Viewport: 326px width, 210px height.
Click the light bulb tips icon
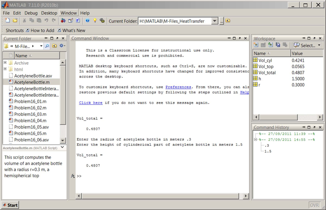(x=95, y=21)
